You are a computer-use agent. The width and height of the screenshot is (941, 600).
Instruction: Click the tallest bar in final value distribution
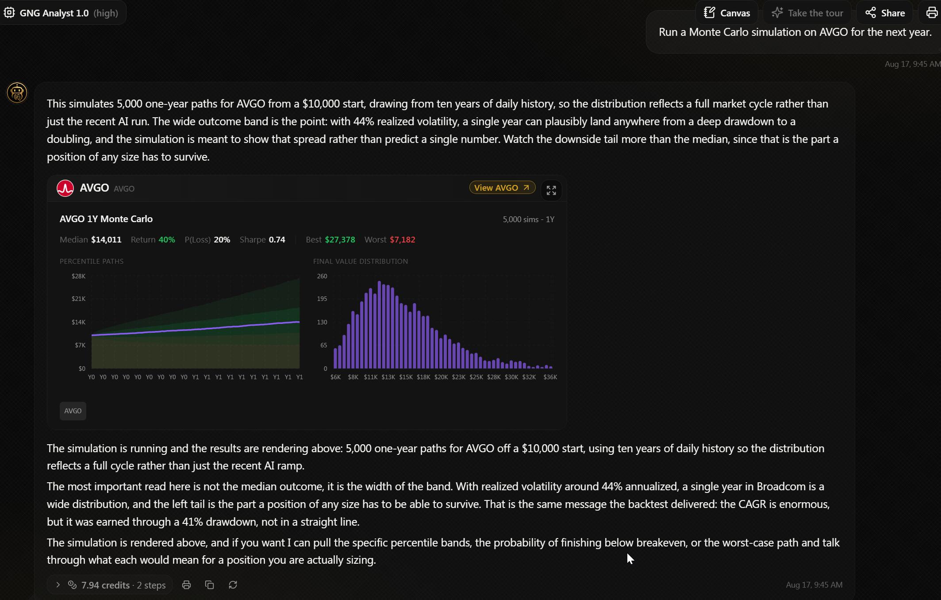[x=379, y=325]
